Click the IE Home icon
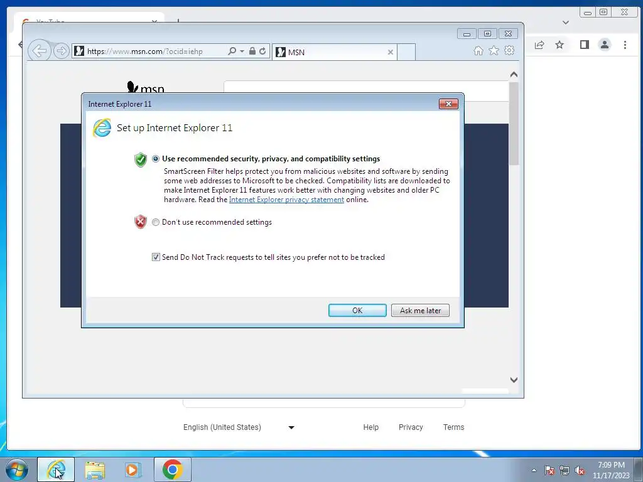 point(478,50)
